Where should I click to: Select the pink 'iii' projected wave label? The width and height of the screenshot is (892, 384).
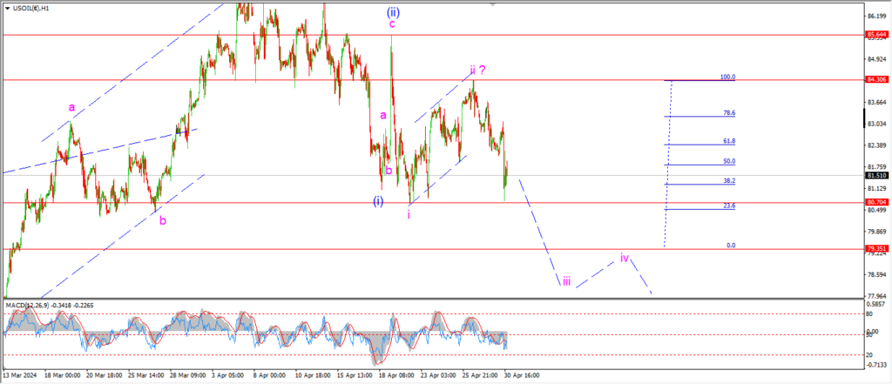[x=566, y=281]
